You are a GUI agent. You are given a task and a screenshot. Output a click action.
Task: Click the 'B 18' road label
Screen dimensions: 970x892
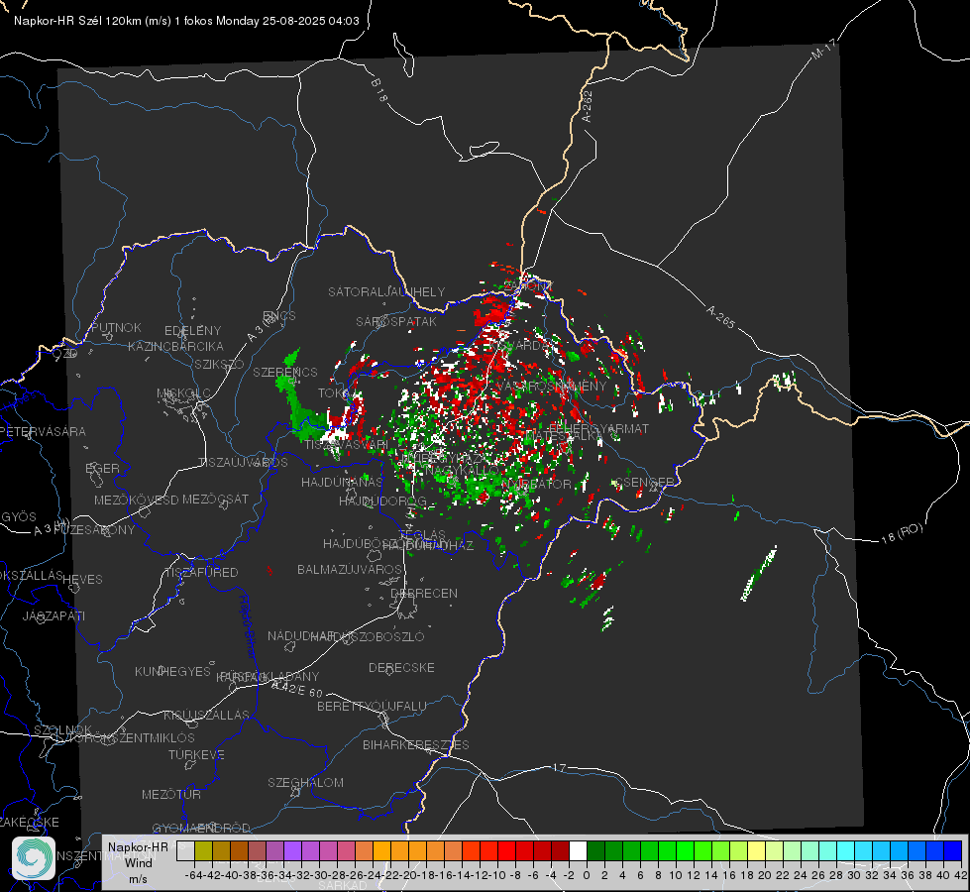[379, 90]
